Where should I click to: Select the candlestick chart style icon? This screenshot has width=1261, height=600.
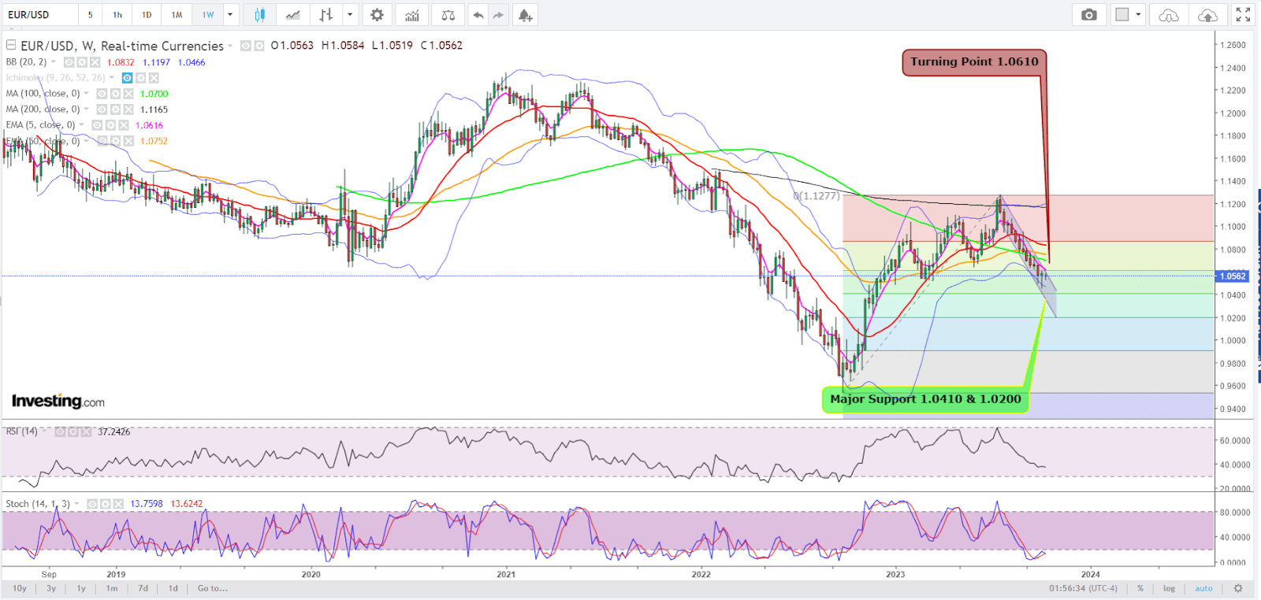(260, 15)
